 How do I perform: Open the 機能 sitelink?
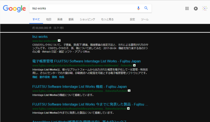click(x=35, y=77)
